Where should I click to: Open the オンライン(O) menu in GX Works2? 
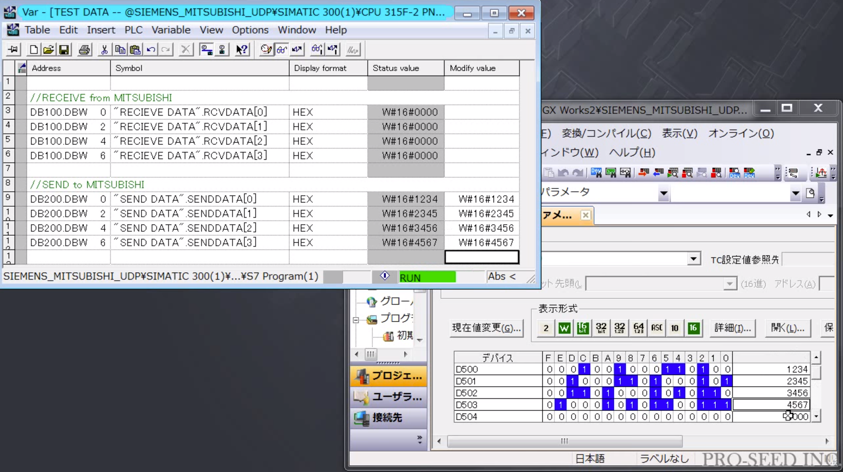click(x=741, y=133)
